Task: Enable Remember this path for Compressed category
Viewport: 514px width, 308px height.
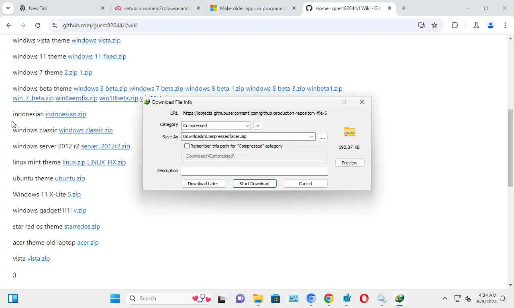Action: [x=187, y=146]
